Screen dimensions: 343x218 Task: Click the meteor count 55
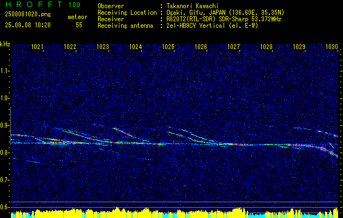(79, 25)
